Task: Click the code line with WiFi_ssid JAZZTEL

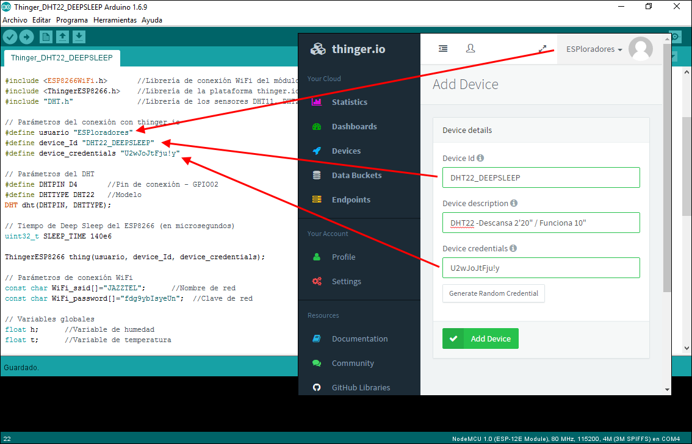Action: (x=120, y=288)
